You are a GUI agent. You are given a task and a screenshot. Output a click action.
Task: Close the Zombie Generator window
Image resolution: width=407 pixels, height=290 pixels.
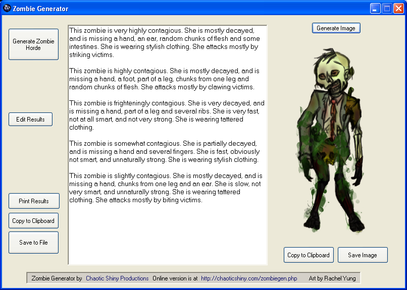(398, 9)
